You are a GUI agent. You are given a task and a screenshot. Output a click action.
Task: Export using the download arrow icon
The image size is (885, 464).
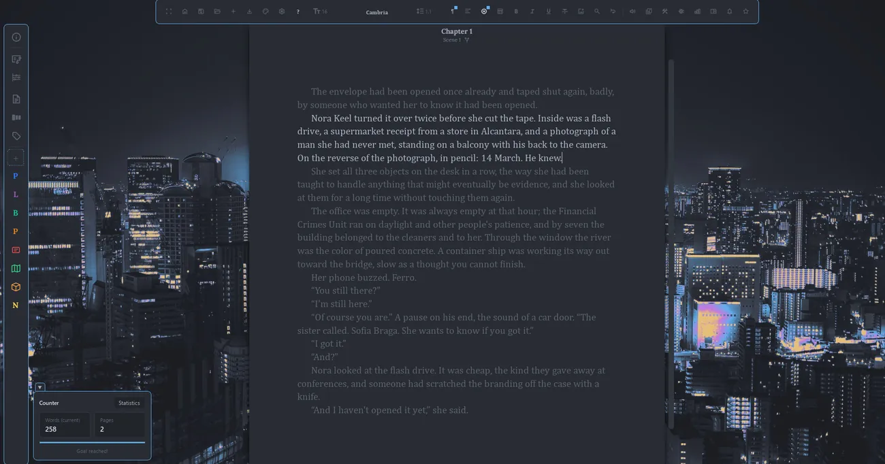(249, 12)
